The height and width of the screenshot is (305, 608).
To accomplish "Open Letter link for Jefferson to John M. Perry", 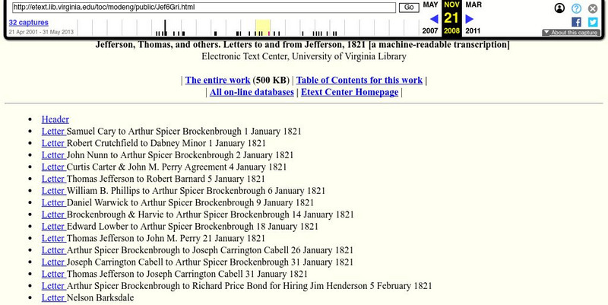I will click(54, 238).
